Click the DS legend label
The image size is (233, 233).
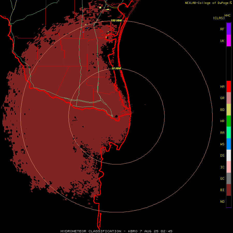tap(222, 156)
